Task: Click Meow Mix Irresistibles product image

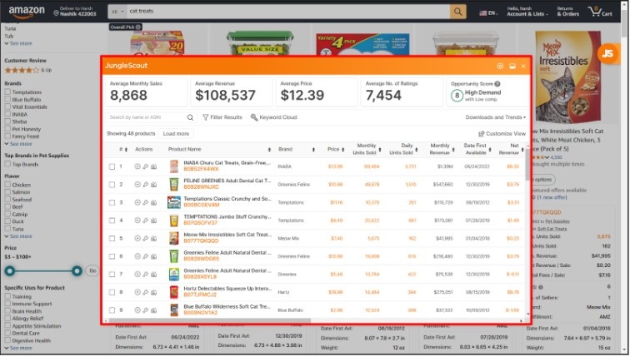Action: click(x=567, y=77)
